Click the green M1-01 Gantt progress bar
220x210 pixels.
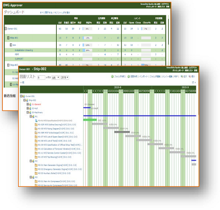pyautogui.click(x=90, y=120)
